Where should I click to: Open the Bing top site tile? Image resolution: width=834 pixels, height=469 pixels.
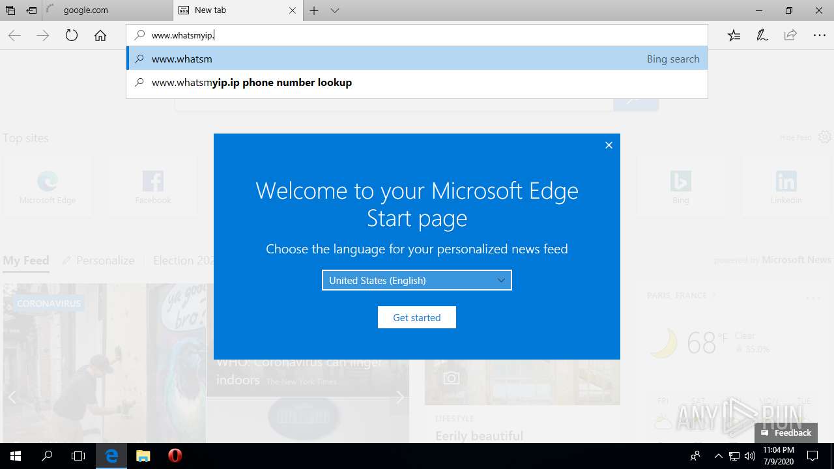[x=681, y=187]
